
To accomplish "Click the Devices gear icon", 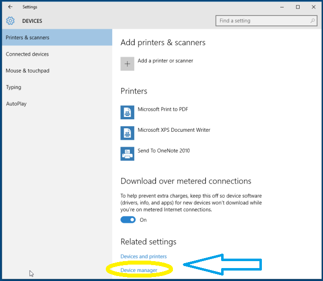I will (x=10, y=21).
